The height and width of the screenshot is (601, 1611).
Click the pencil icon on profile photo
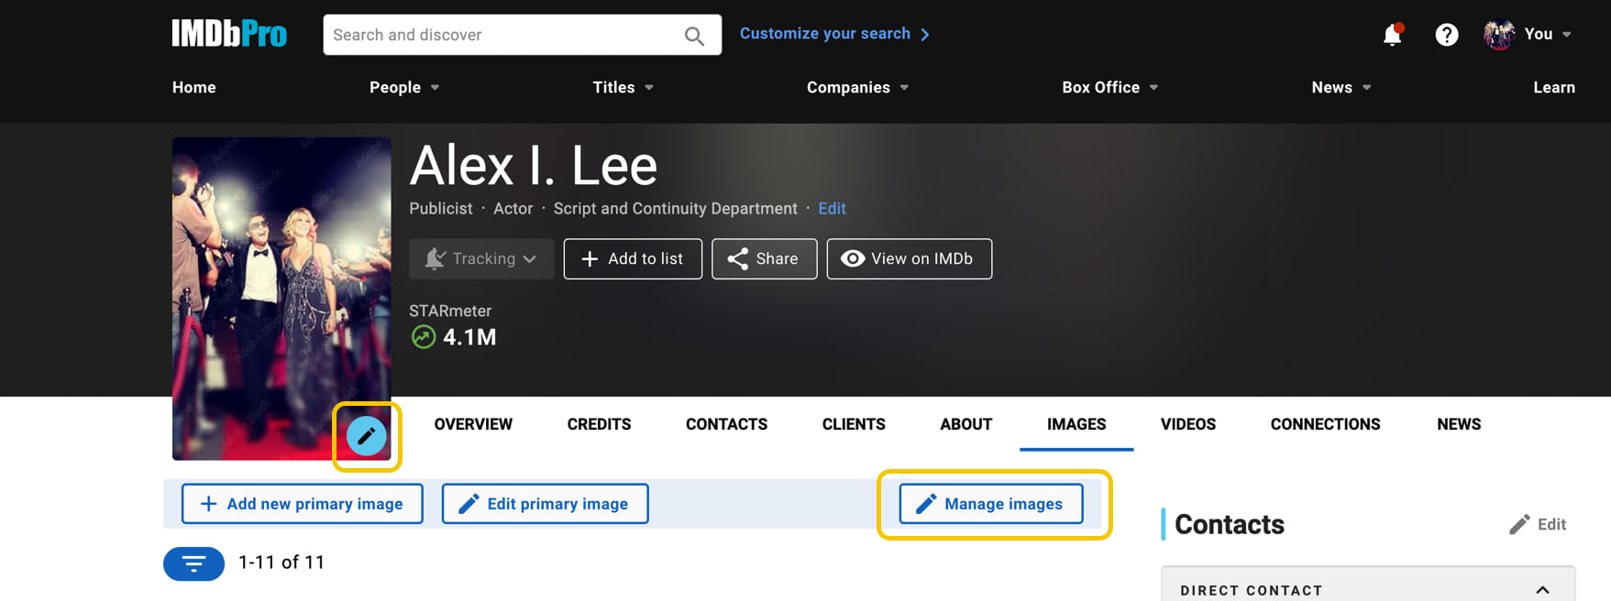[366, 436]
